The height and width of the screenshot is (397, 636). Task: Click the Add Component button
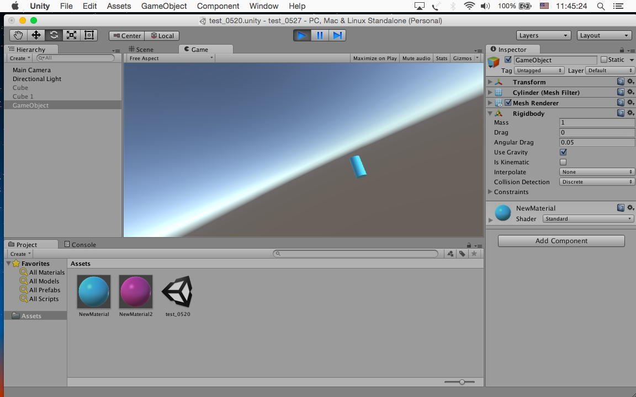click(x=561, y=240)
